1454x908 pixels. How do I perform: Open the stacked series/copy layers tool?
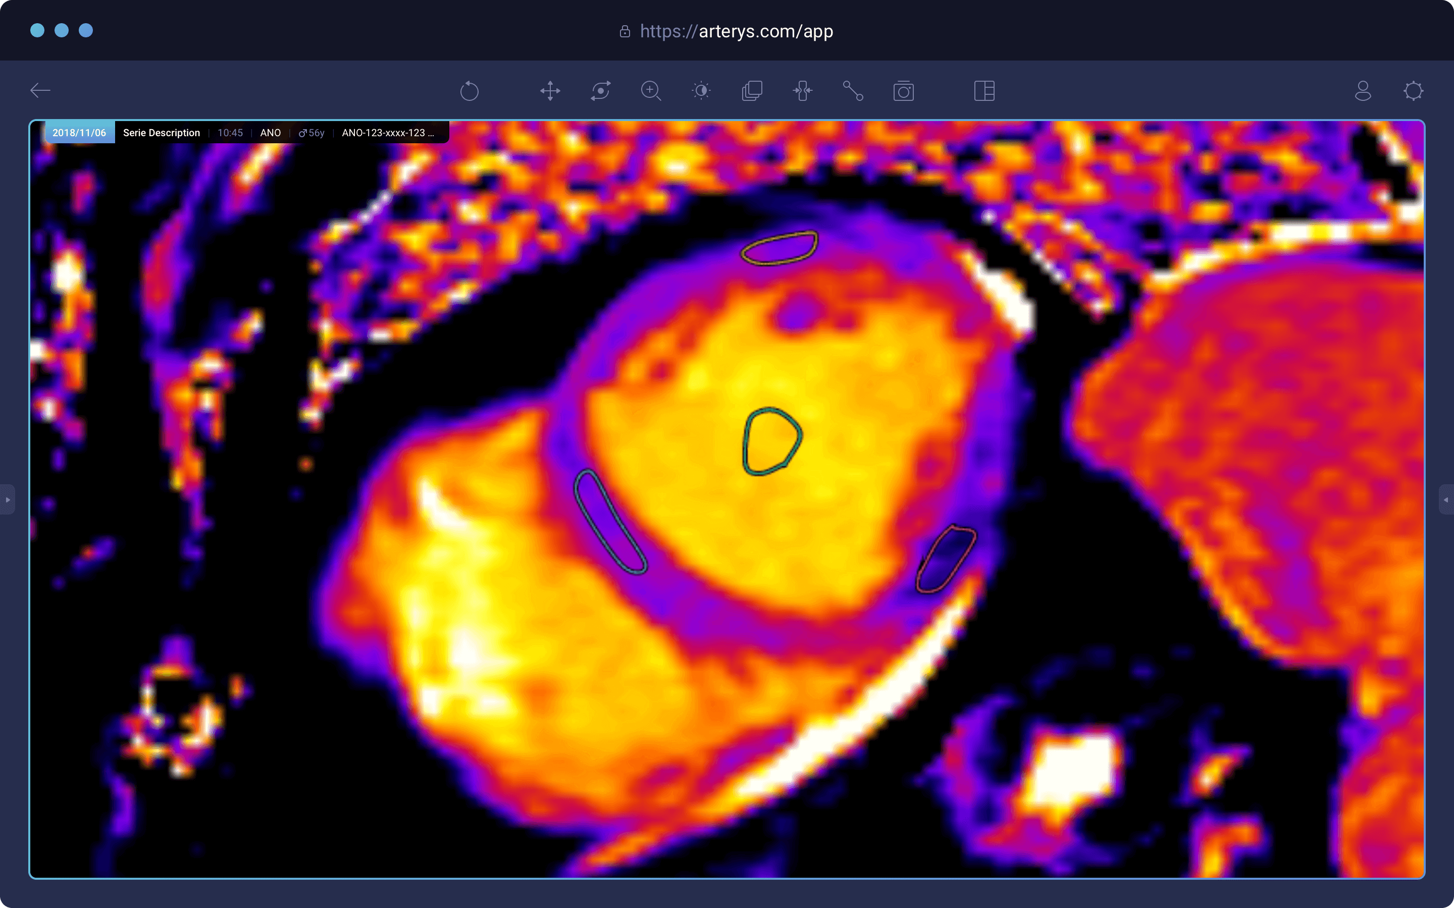click(x=752, y=91)
